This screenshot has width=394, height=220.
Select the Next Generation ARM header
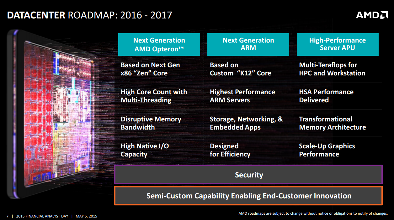click(x=248, y=44)
